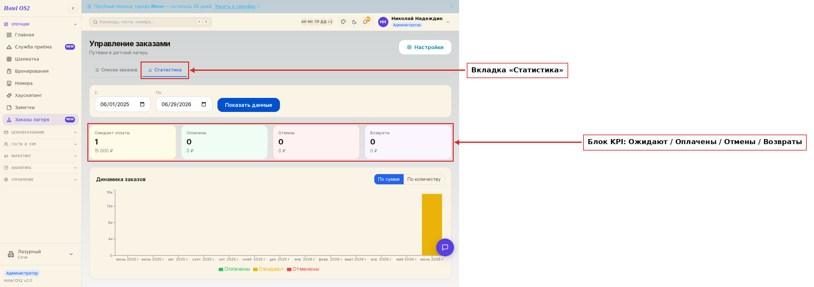Viewport: 814px width, 287px height.
Task: Click the Заметки file icon
Action: coord(9,107)
